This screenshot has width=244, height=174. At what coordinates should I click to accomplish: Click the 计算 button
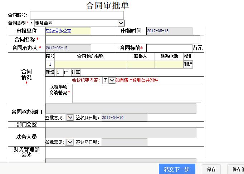75,72
